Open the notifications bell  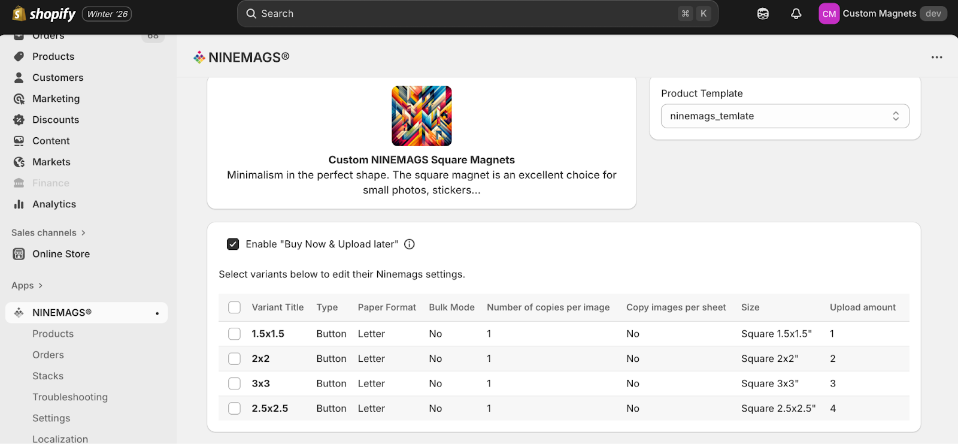796,14
